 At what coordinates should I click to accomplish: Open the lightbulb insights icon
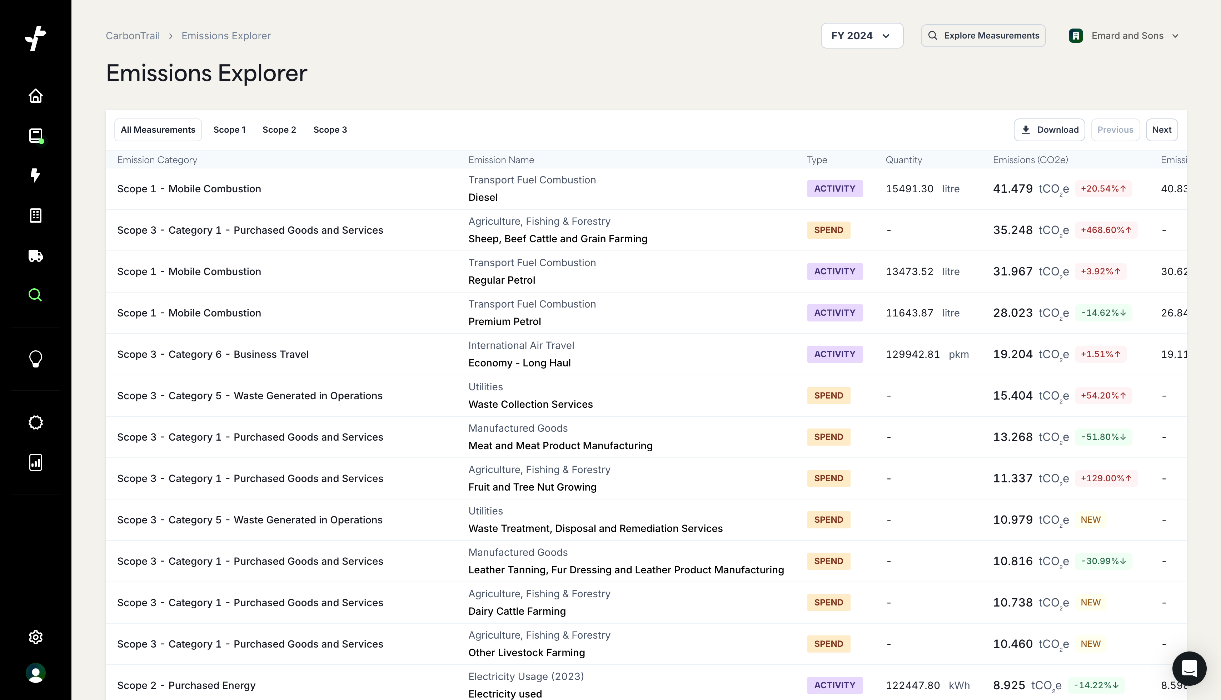[x=36, y=359]
